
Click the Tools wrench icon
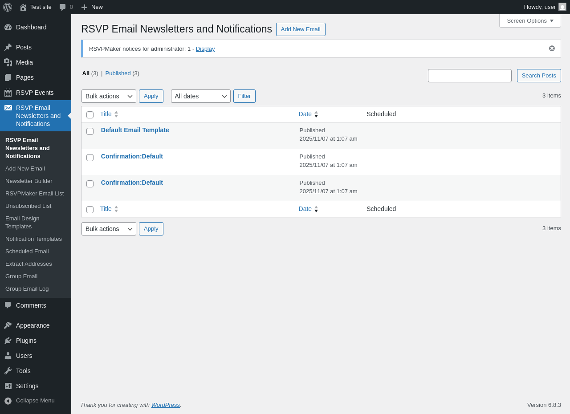pos(8,371)
